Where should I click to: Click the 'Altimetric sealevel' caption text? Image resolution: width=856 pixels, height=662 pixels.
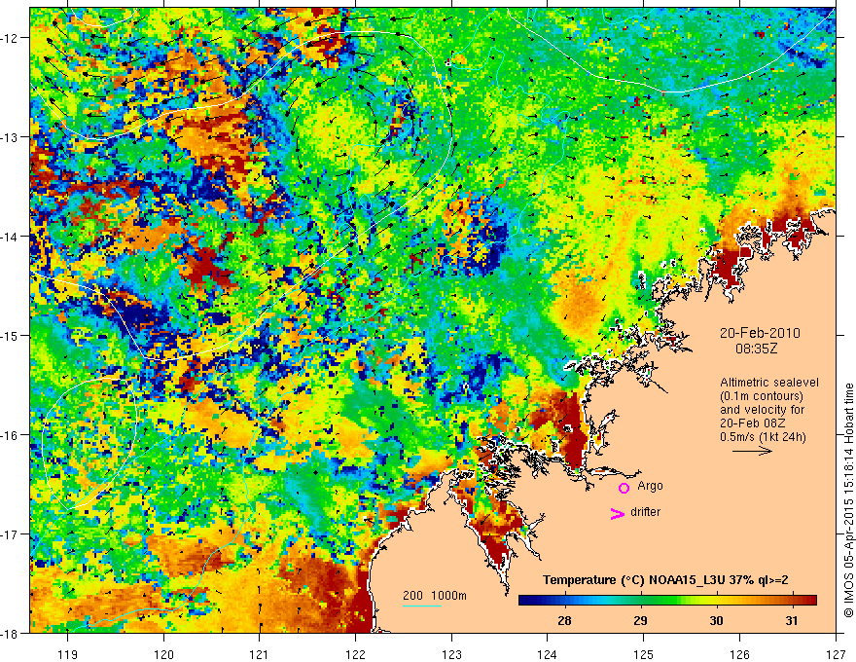tap(769, 383)
